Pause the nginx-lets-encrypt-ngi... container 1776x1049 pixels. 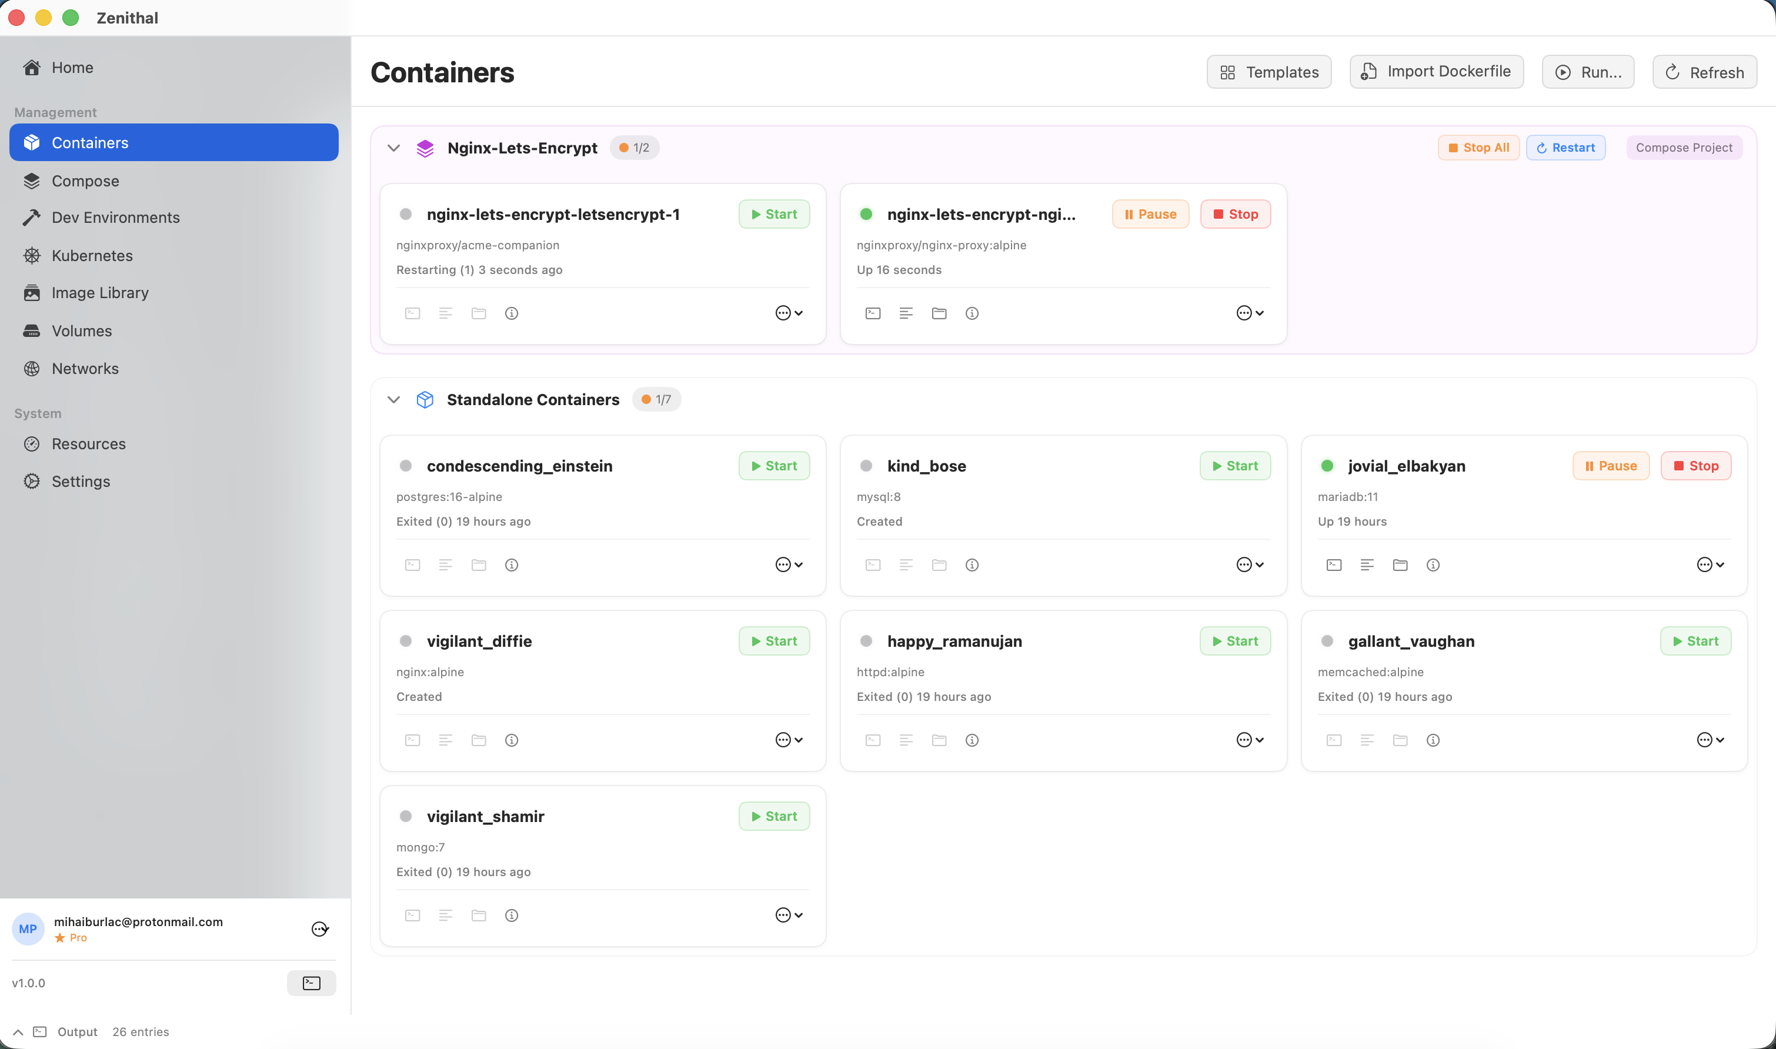click(x=1150, y=213)
